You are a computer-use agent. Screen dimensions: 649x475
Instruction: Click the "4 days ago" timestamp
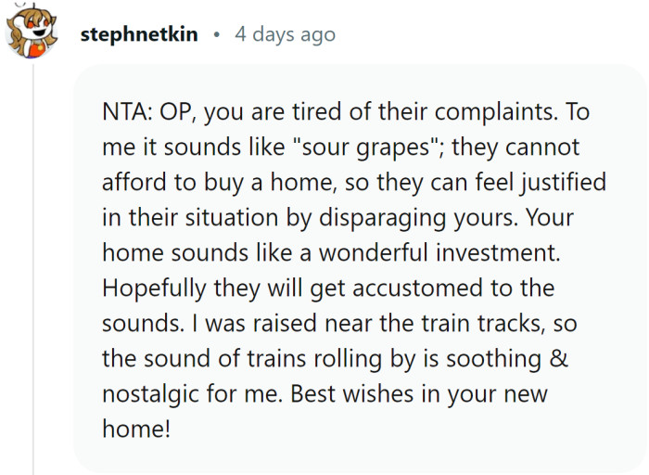tap(285, 35)
